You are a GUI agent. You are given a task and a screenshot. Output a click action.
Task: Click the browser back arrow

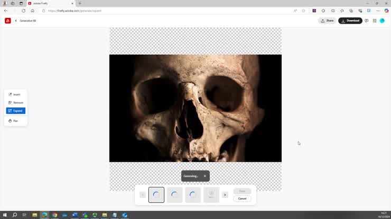6,11
